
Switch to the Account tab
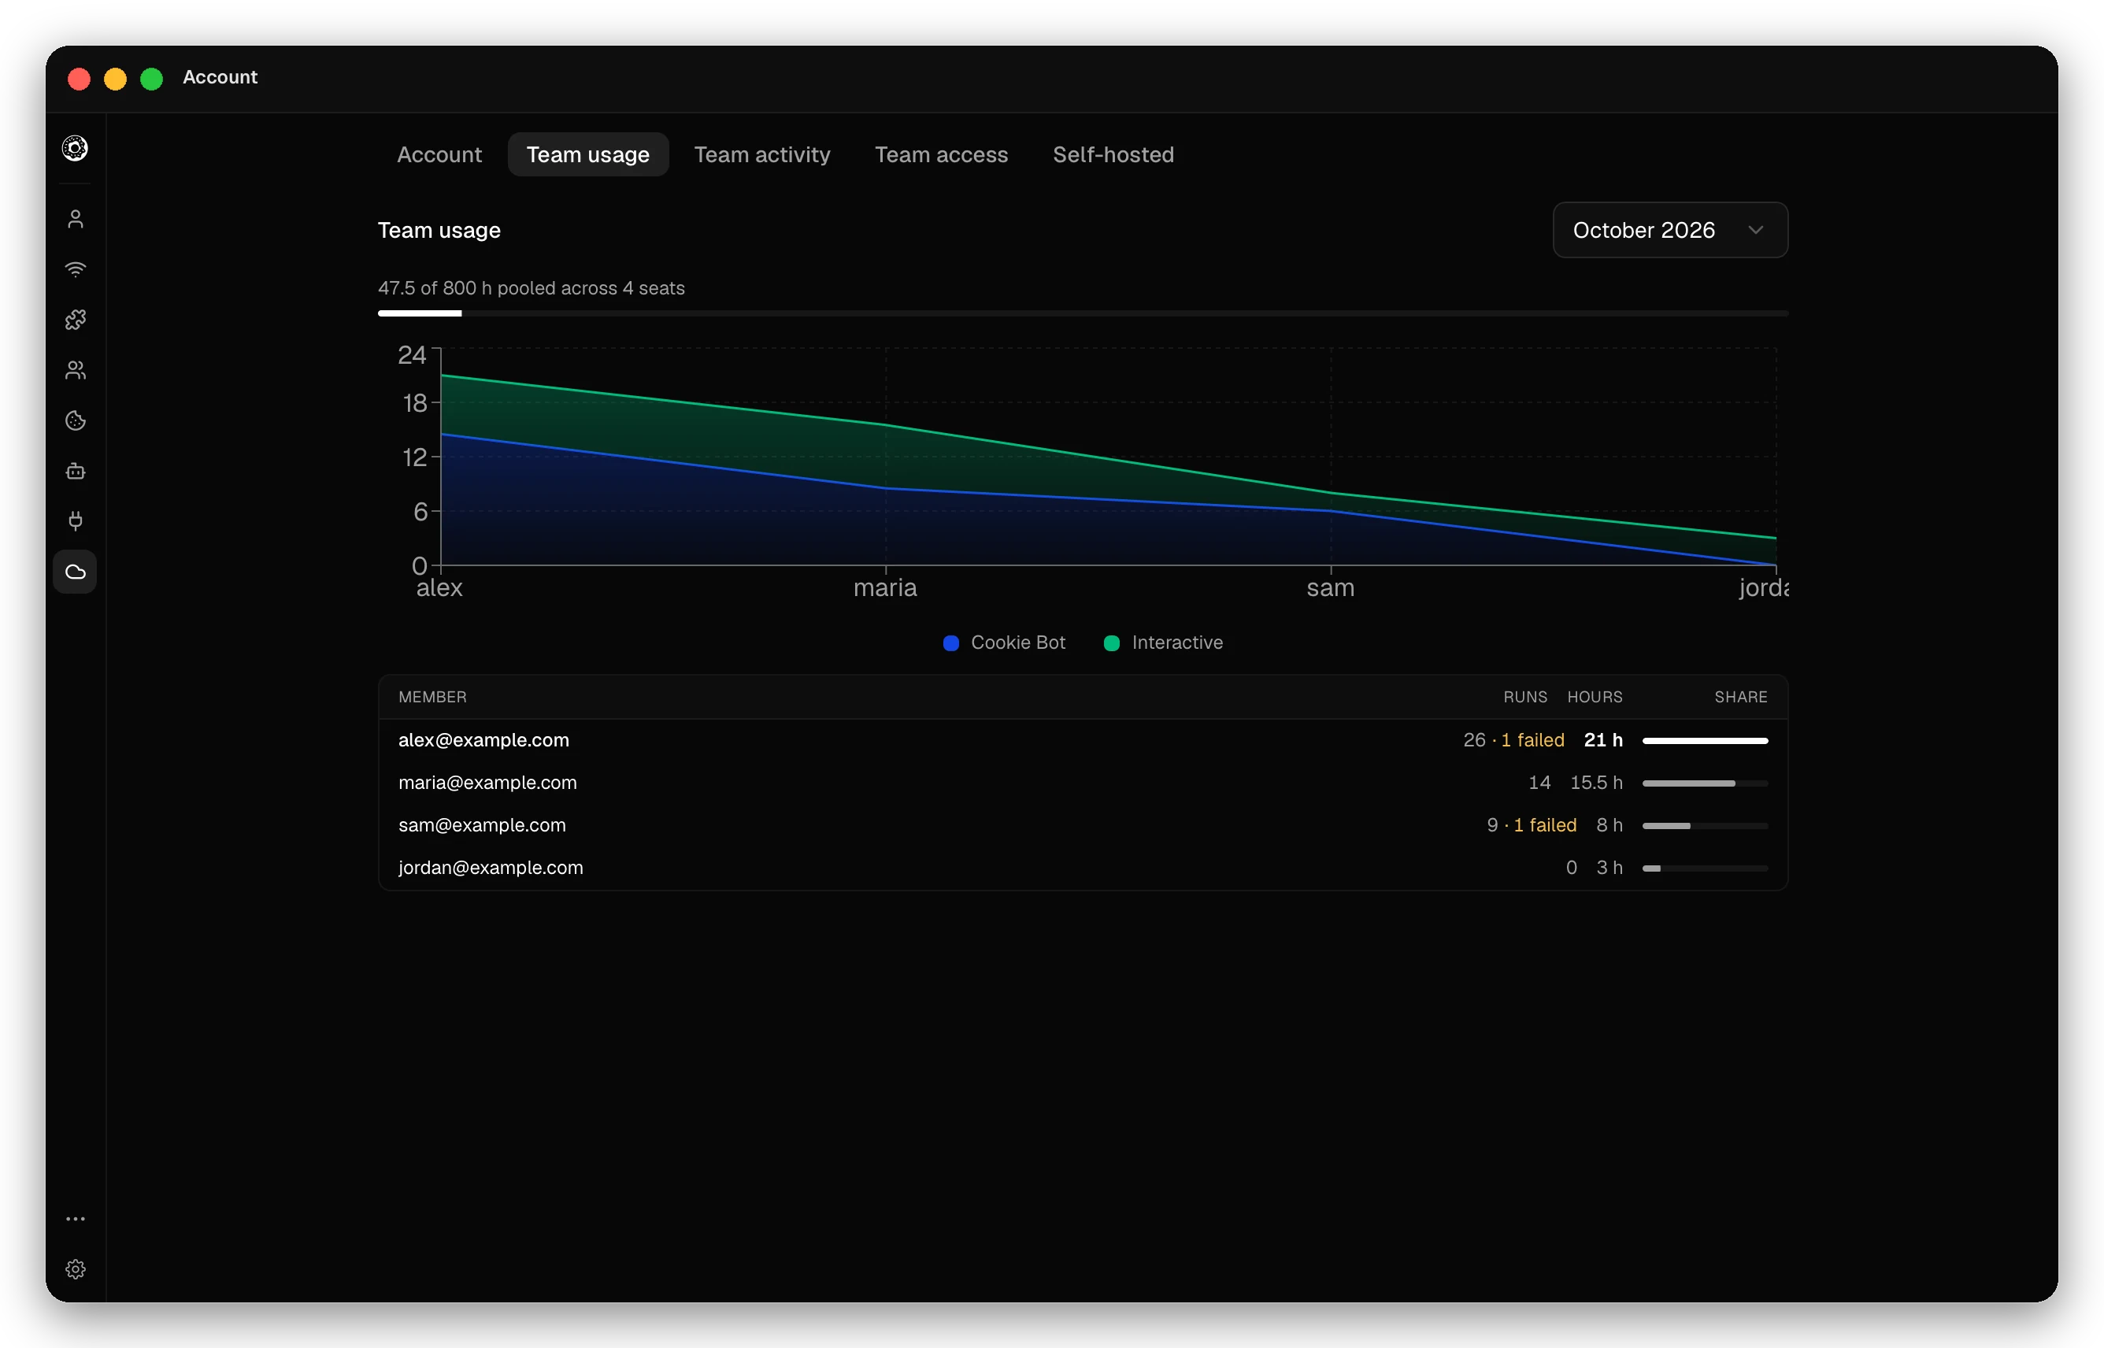439,154
